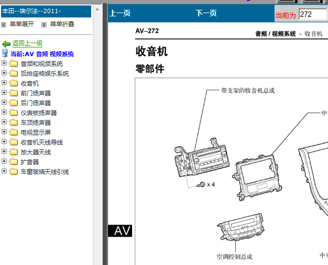Screen dimensions: 328x265
Task: Open the 车窗玻璃天线引线 tree item
Action: click(45, 172)
